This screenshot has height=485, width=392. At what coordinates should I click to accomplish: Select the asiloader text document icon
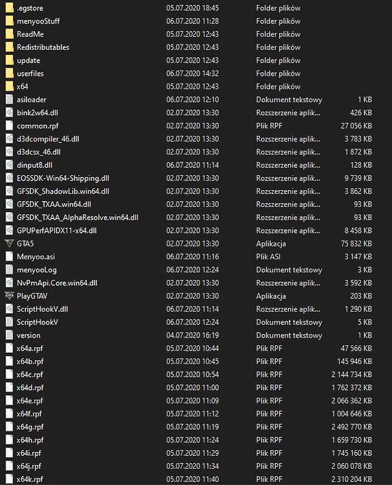pyautogui.click(x=9, y=100)
